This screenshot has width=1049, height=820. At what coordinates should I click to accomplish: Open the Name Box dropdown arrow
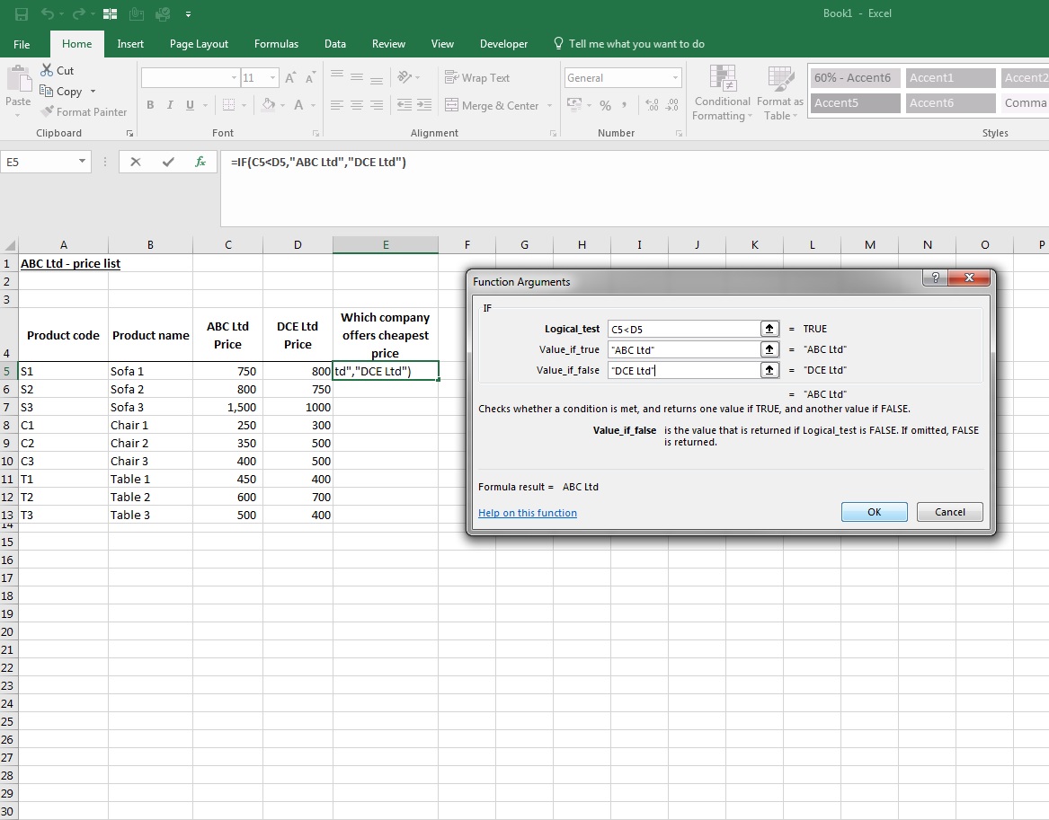tap(82, 161)
